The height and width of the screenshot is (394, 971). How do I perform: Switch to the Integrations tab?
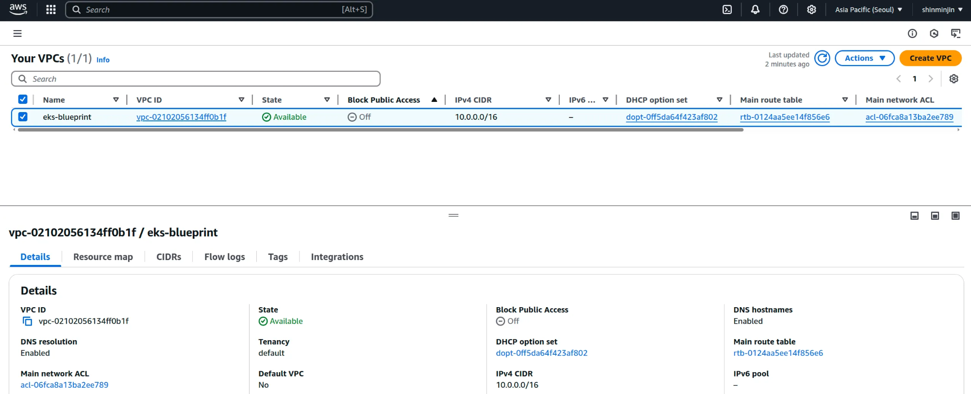click(x=337, y=257)
